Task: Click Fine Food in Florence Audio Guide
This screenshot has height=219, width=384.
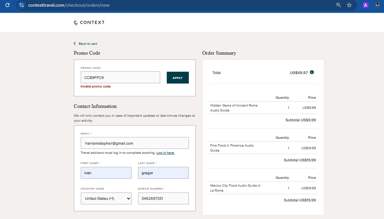Action: [232, 148]
